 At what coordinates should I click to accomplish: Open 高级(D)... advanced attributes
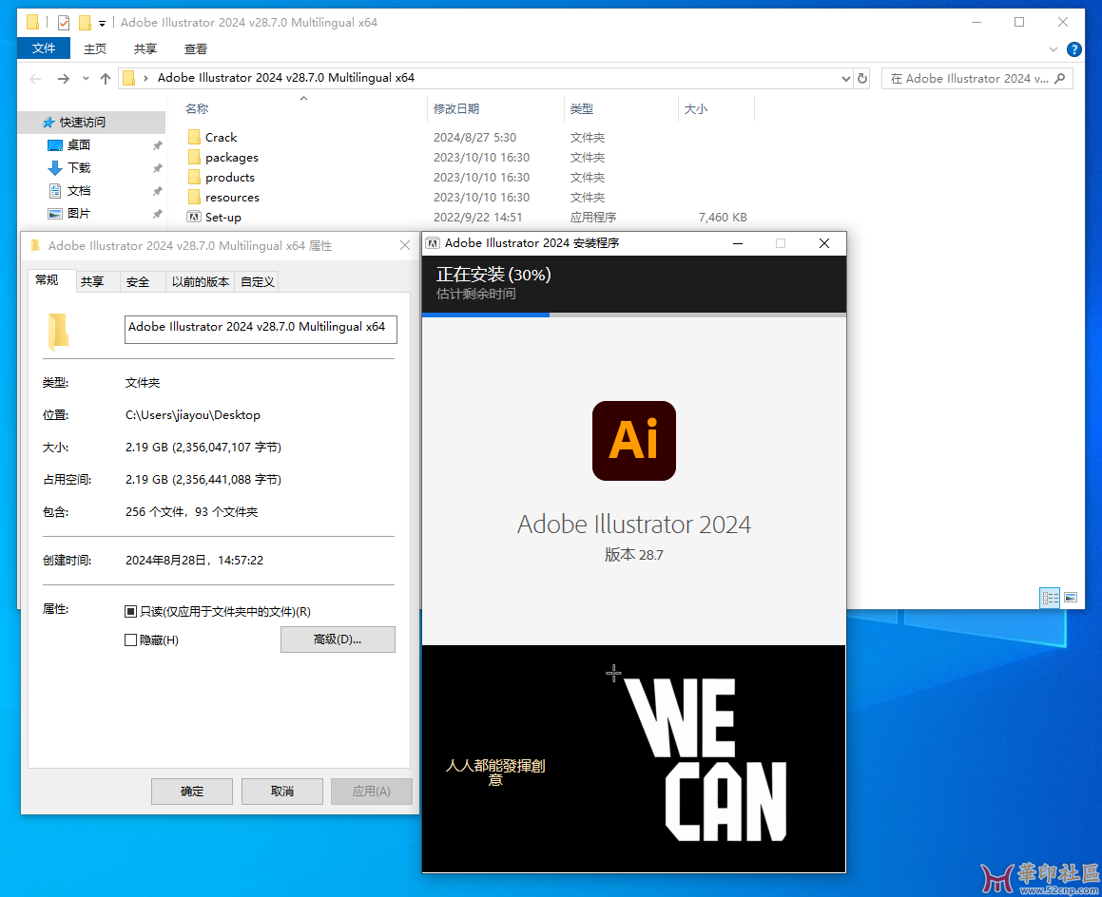point(338,639)
